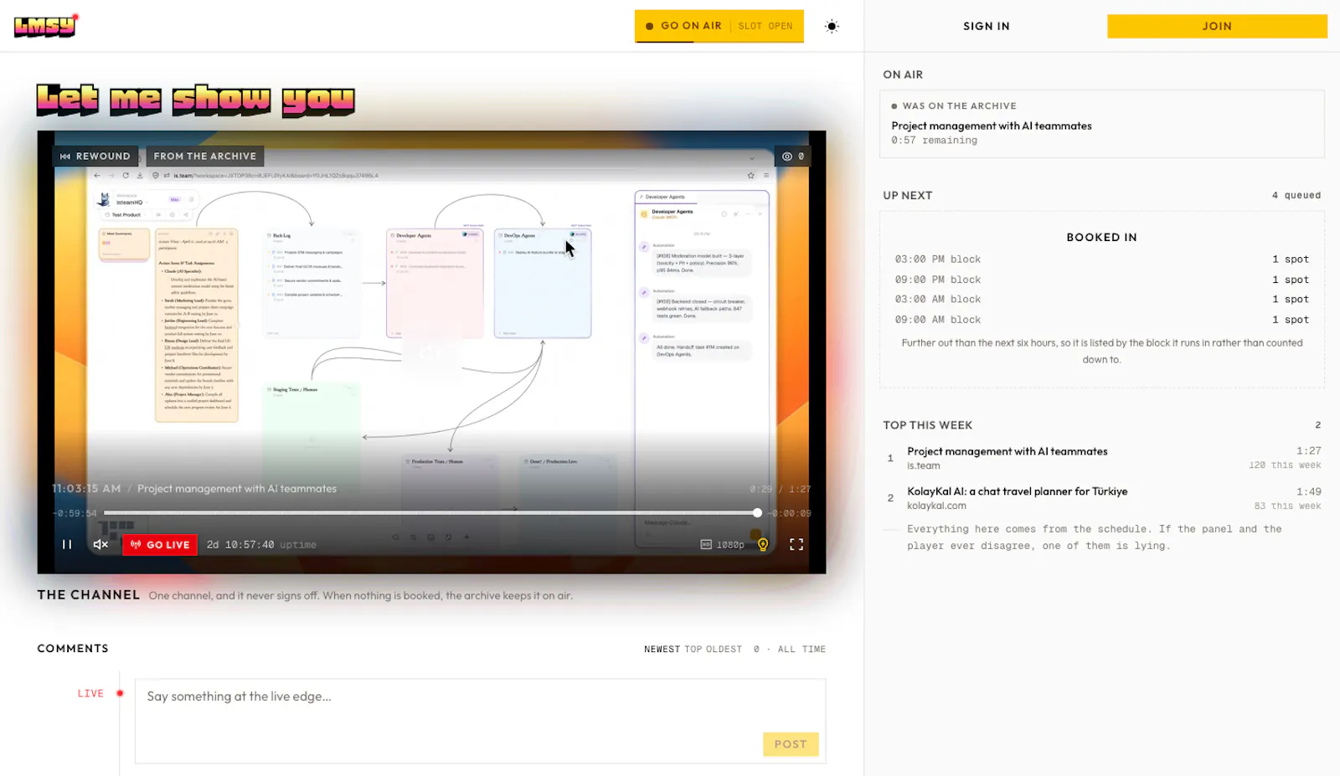Select the 09:00 AM block row

pos(1102,320)
